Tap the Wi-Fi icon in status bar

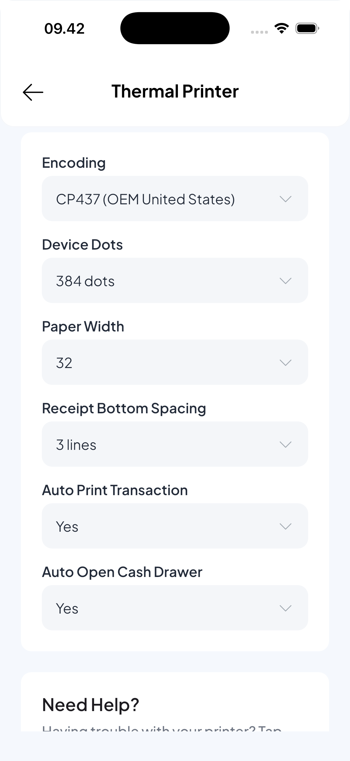coord(281,28)
